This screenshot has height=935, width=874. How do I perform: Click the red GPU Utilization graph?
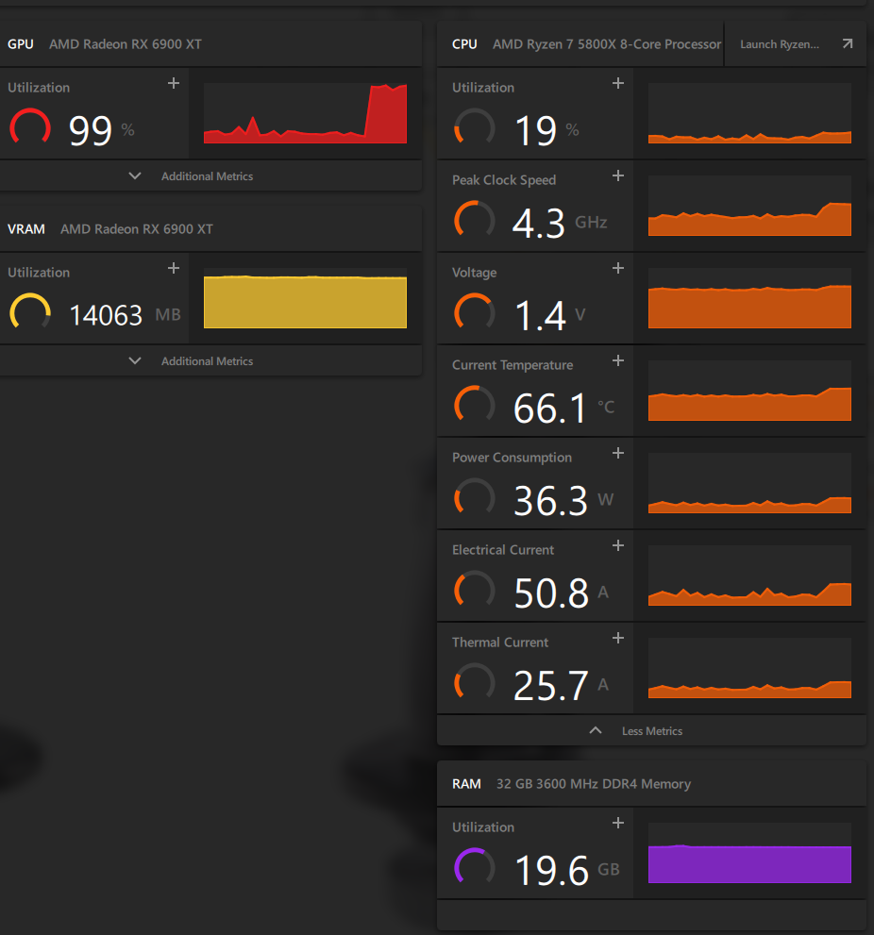pyautogui.click(x=306, y=113)
